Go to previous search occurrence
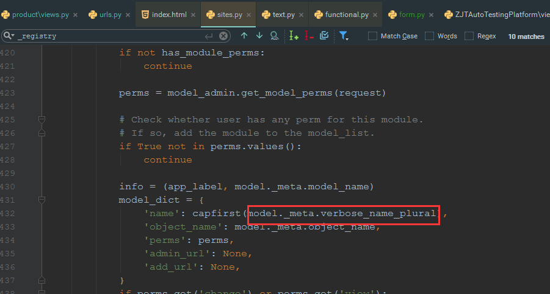This screenshot has height=294, width=550. tap(244, 36)
